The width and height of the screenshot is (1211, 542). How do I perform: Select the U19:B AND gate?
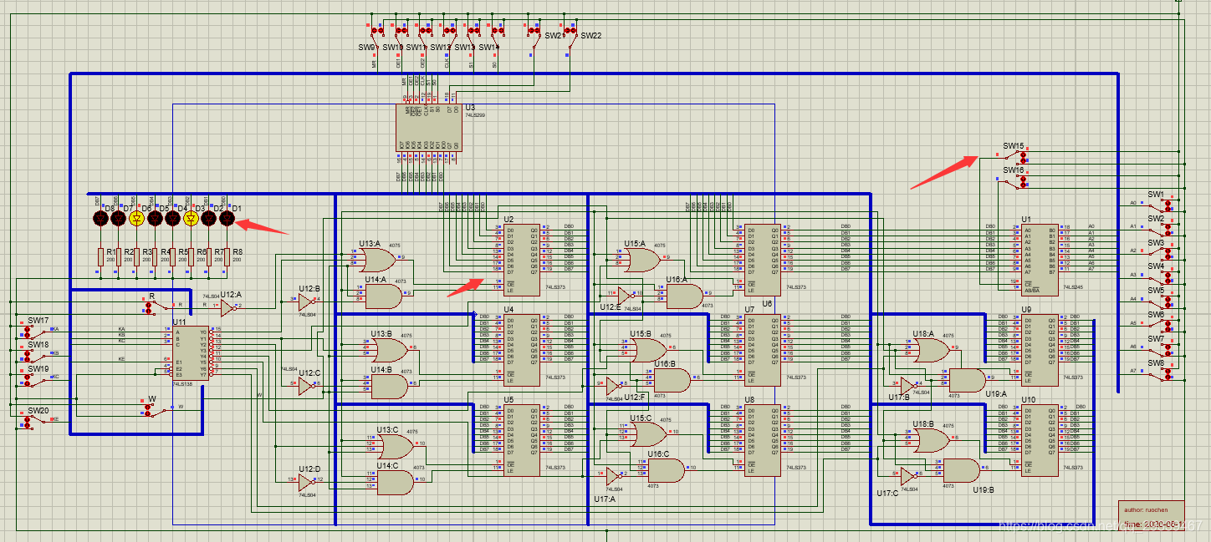click(961, 469)
